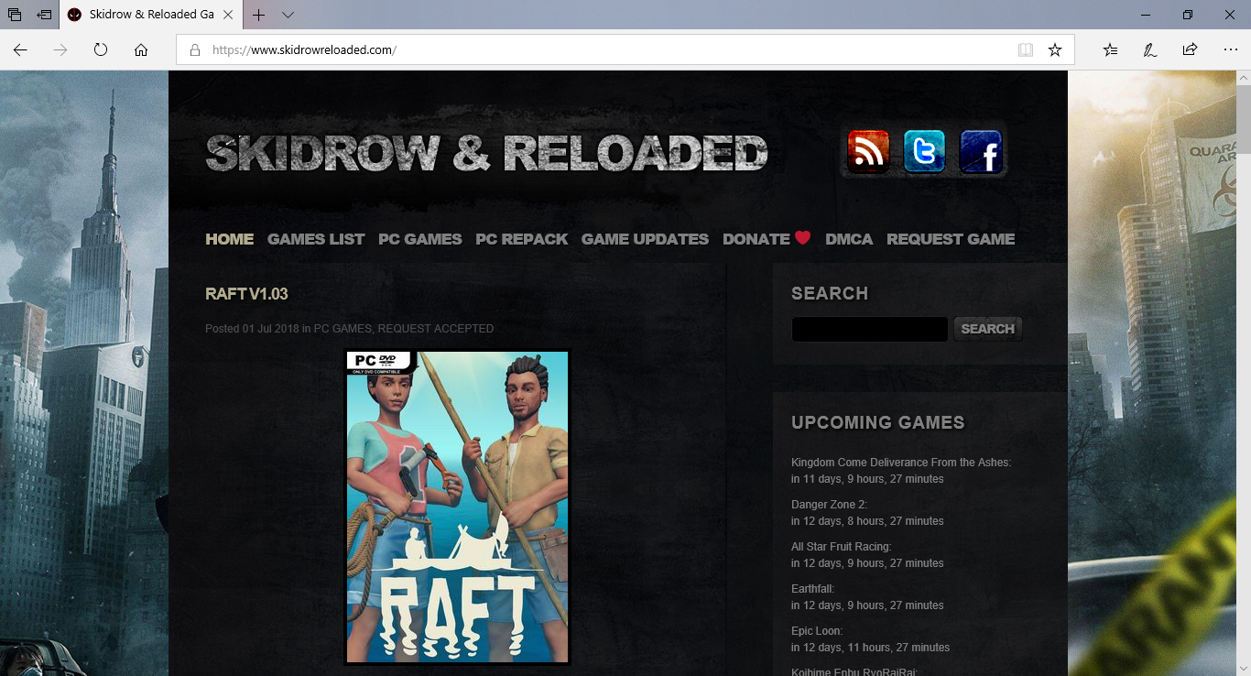Set these tabs aside
The image size is (1251, 676).
tap(44, 15)
